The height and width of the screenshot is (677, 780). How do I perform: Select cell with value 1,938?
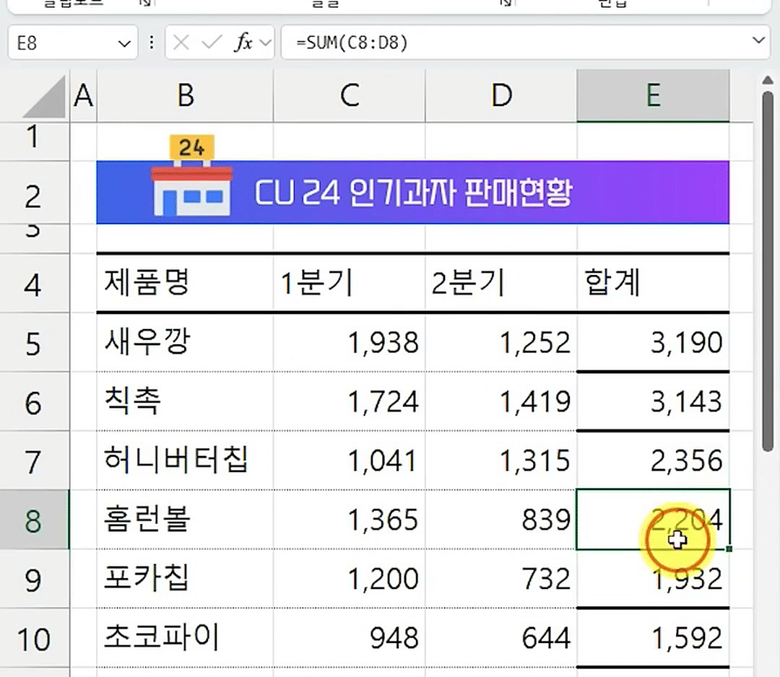click(350, 343)
